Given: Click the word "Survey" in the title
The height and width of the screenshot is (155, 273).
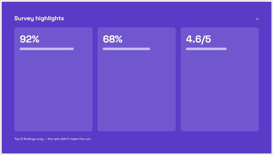Looking at the screenshot, I should [x=24, y=18].
